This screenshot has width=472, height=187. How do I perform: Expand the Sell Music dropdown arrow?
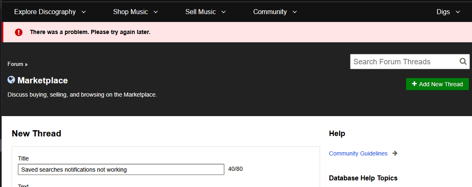224,12
